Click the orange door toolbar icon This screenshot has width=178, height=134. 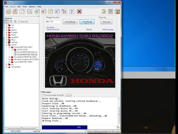coord(117,11)
